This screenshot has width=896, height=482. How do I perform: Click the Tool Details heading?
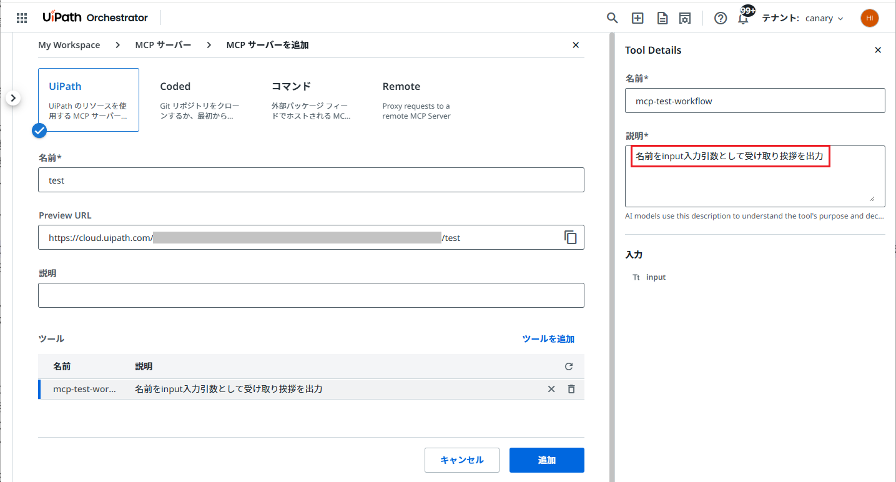tap(653, 50)
